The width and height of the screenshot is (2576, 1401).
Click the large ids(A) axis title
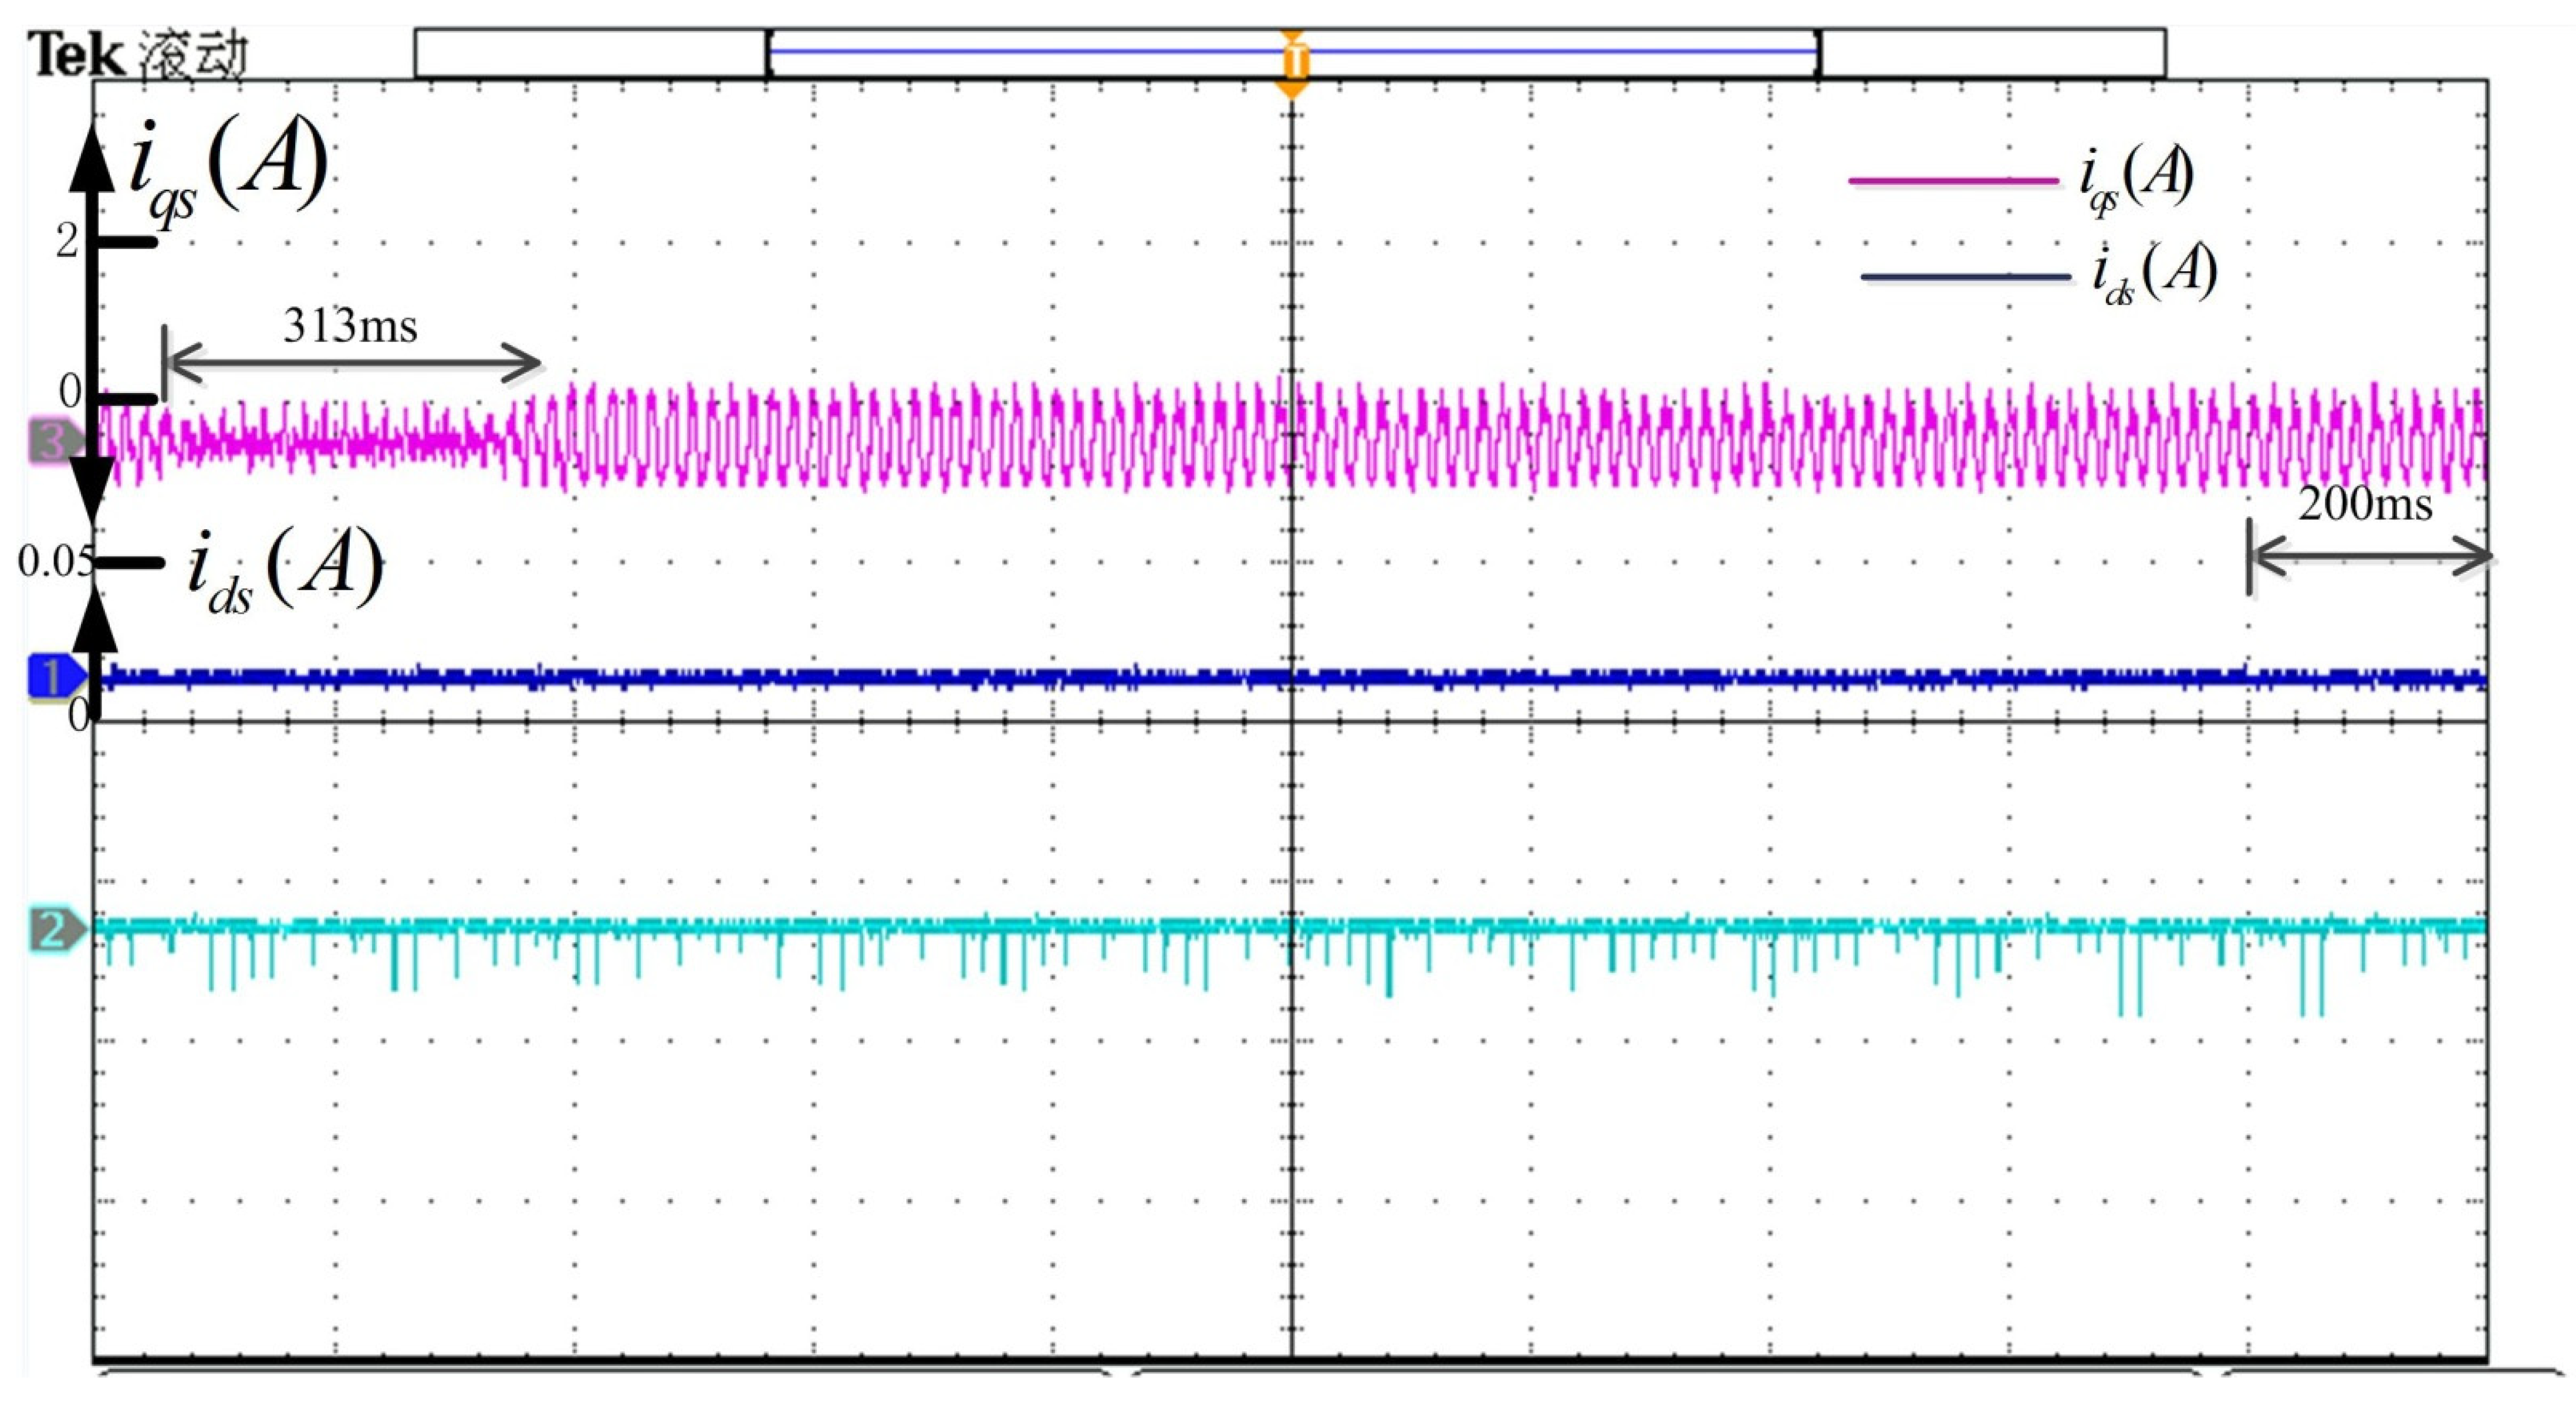(x=284, y=568)
